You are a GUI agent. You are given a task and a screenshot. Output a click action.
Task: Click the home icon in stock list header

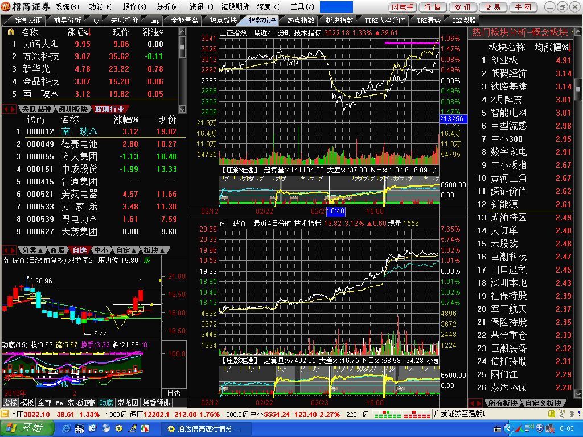11,32
